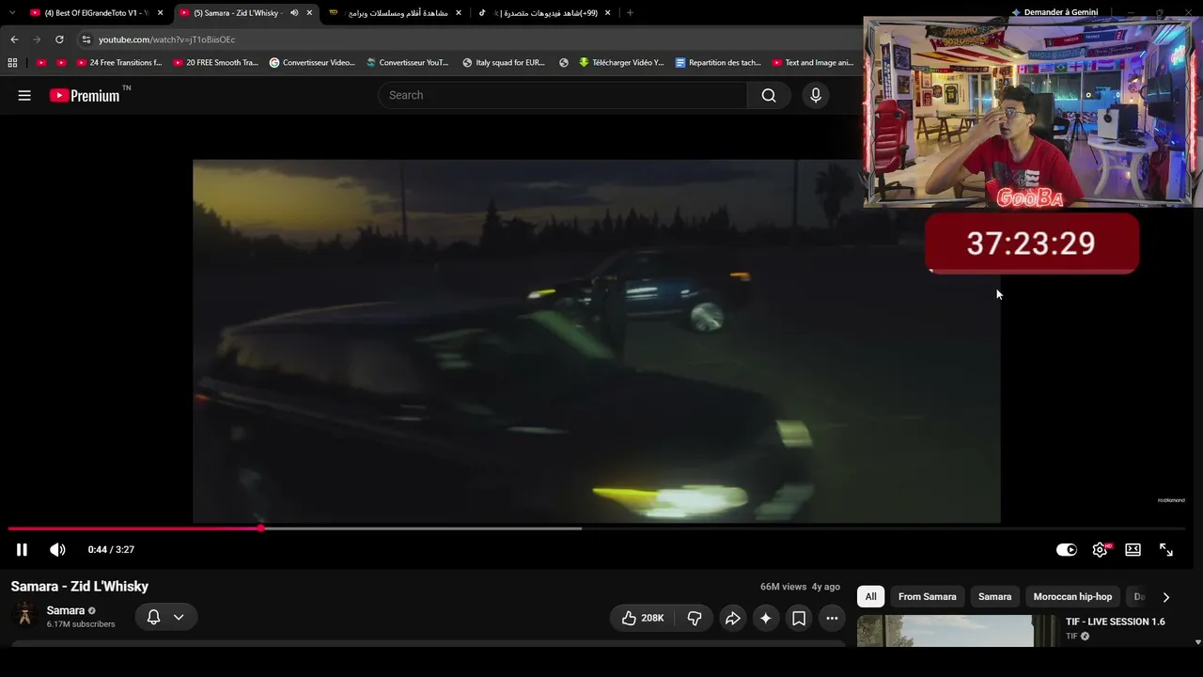Viewport: 1203px width, 677px height.
Task: Click the youtube.com address bar URL
Action: pyautogui.click(x=166, y=39)
